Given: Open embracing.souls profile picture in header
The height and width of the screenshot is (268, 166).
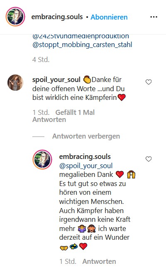Looking at the screenshot, I should tap(15, 17).
